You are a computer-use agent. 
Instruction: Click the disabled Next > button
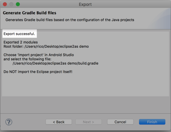coord(88,122)
